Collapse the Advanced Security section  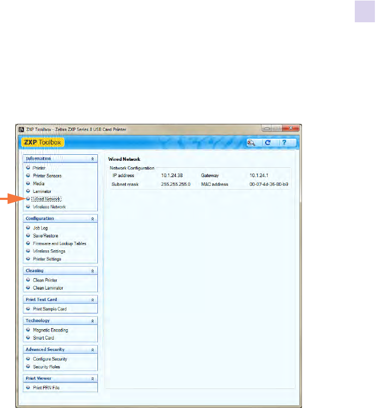click(x=93, y=350)
